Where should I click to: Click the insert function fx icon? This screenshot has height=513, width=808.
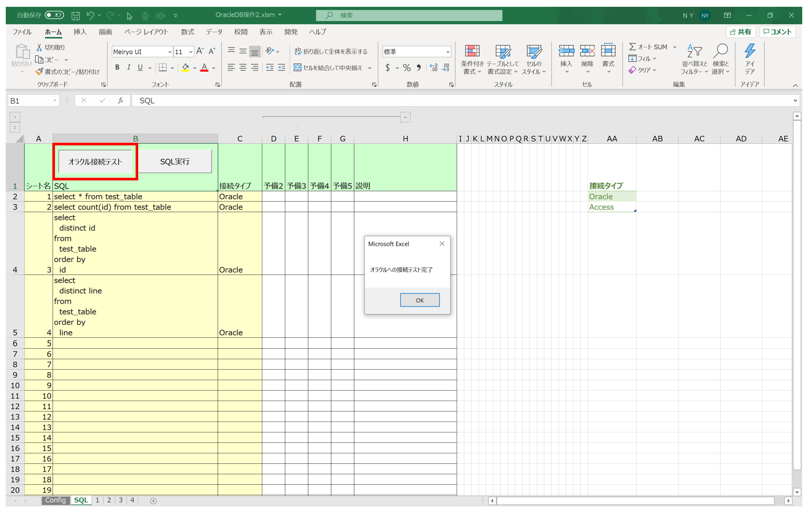click(120, 100)
